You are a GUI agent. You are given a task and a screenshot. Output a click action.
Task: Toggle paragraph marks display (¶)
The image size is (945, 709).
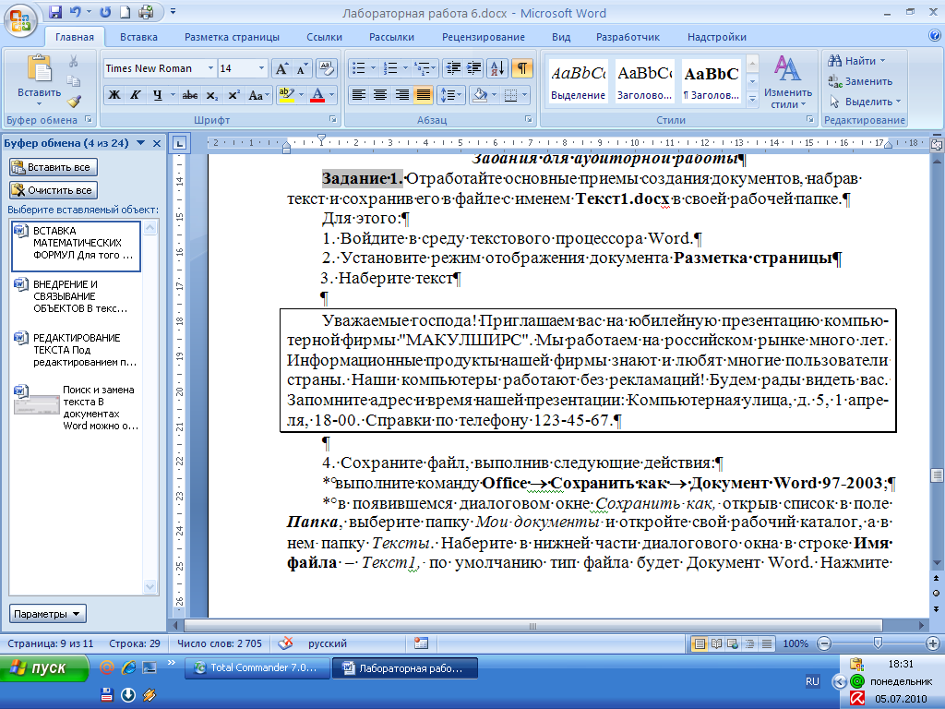pos(522,68)
